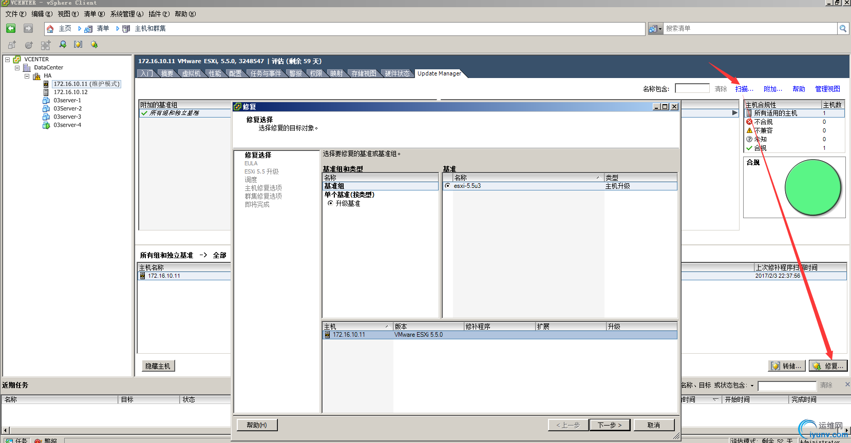
Task: Click the 隐藏主机 button
Action: (x=158, y=366)
